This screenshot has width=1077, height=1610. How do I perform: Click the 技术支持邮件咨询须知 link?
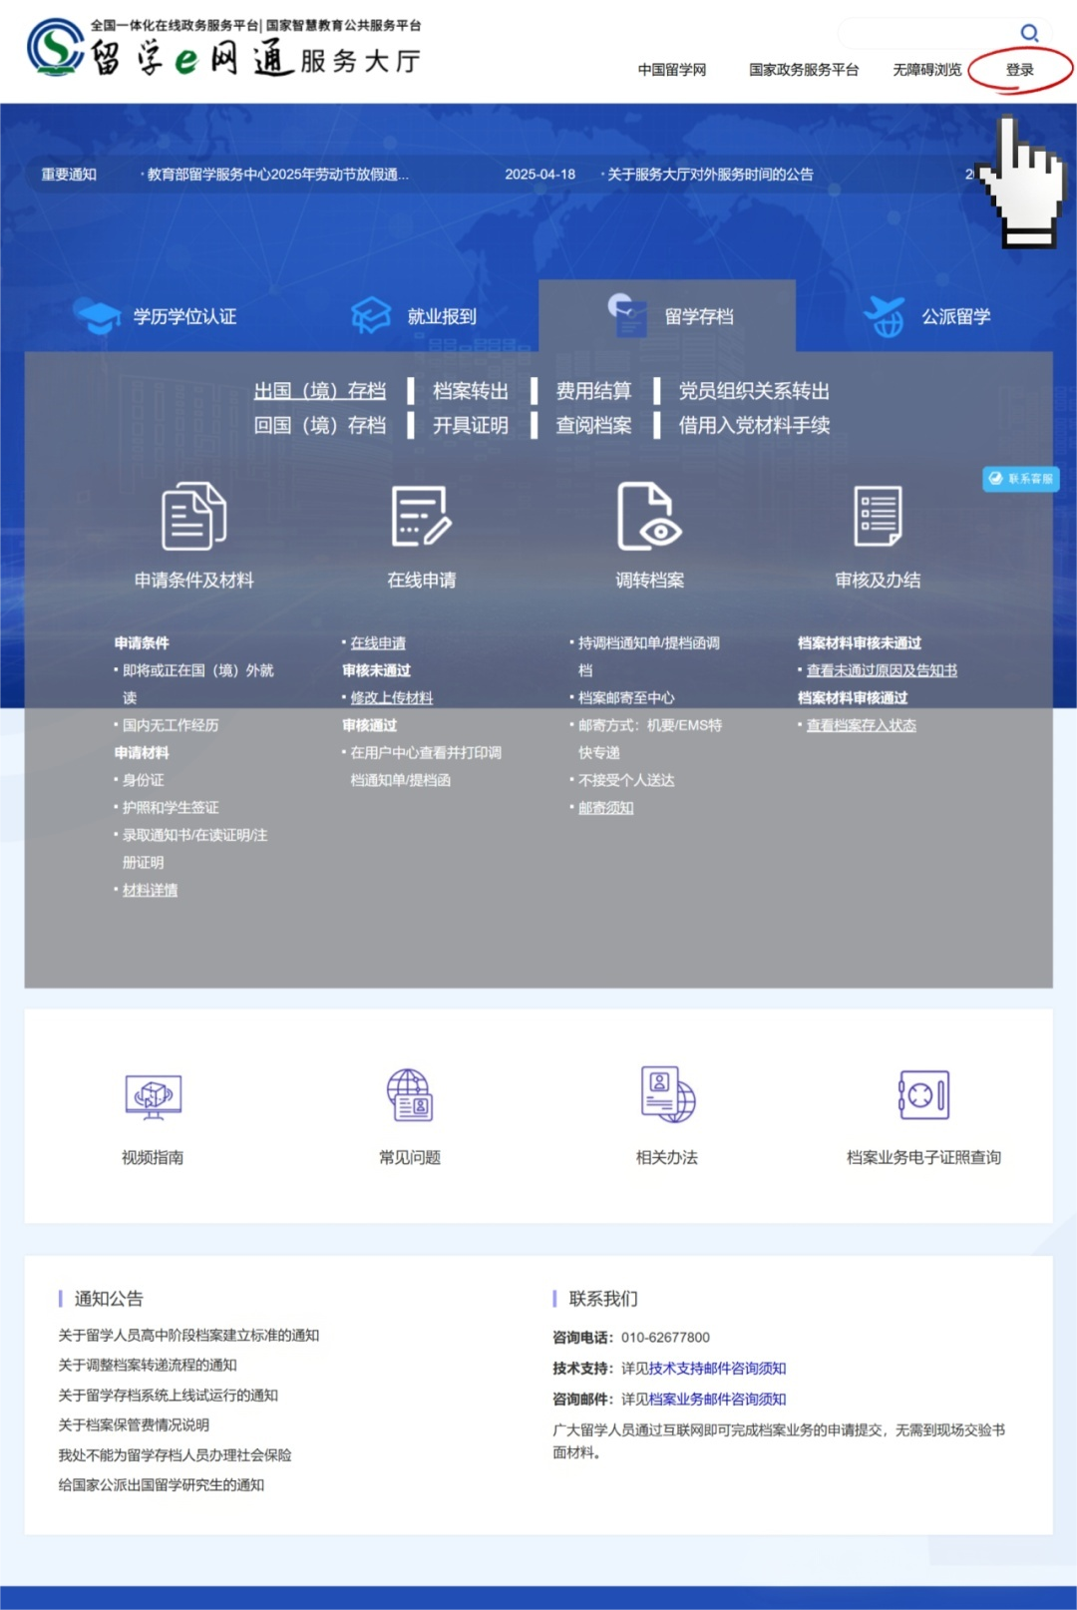click(x=717, y=1369)
